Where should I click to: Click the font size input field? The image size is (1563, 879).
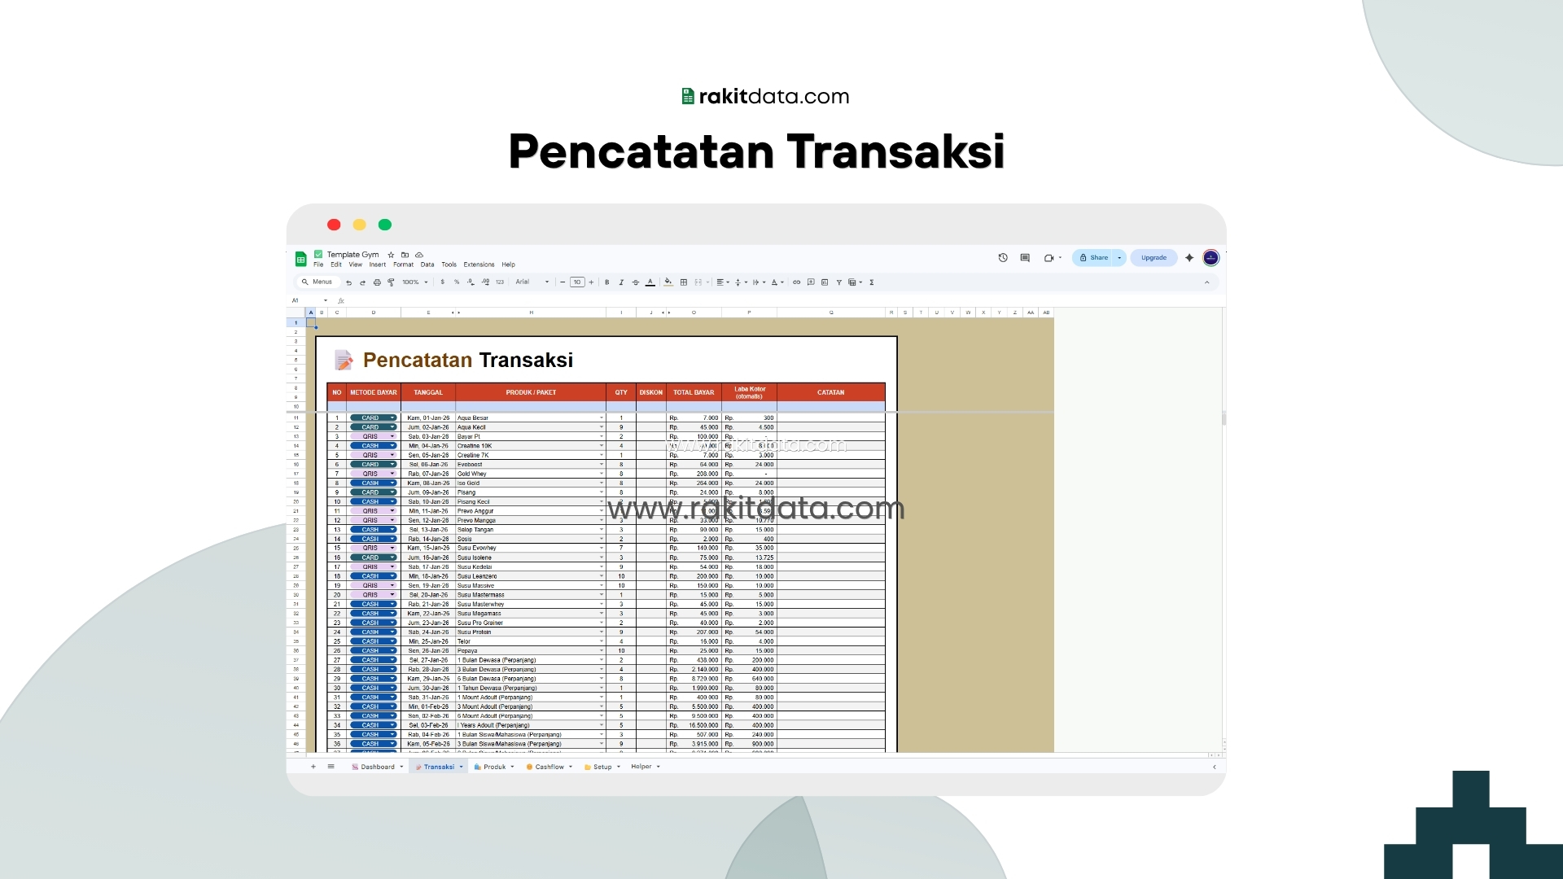577,282
